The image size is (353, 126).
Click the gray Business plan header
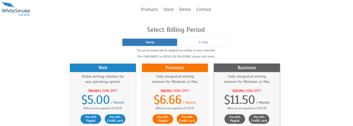point(247,68)
